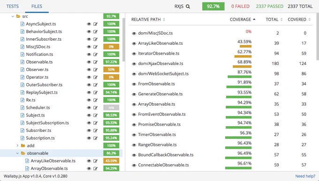Select the FILES tab

click(37, 6)
